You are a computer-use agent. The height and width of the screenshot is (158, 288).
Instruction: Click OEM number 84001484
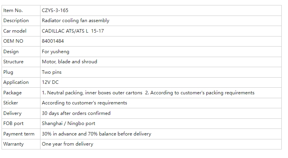point(53,41)
